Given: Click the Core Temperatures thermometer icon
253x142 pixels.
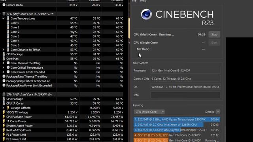Looking at the screenshot, I should 8,19.
